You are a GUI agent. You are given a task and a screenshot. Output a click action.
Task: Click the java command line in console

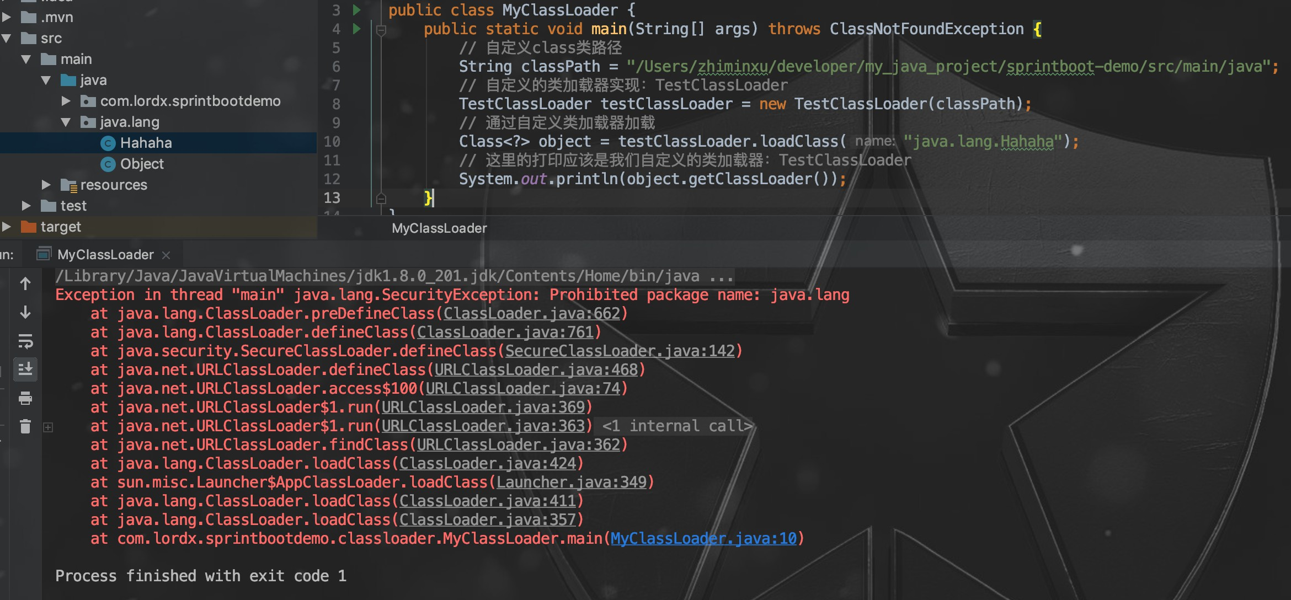coord(394,276)
